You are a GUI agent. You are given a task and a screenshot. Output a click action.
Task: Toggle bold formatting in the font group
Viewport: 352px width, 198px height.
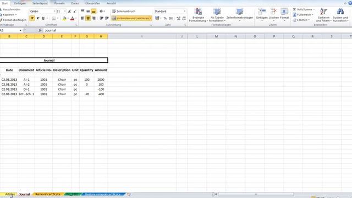32,18
